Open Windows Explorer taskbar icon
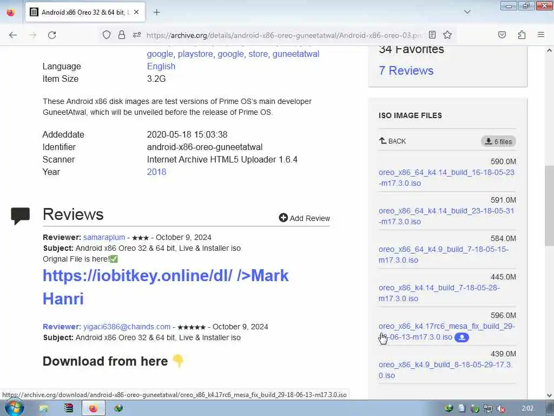Image resolution: width=554 pixels, height=416 pixels. click(x=43, y=408)
